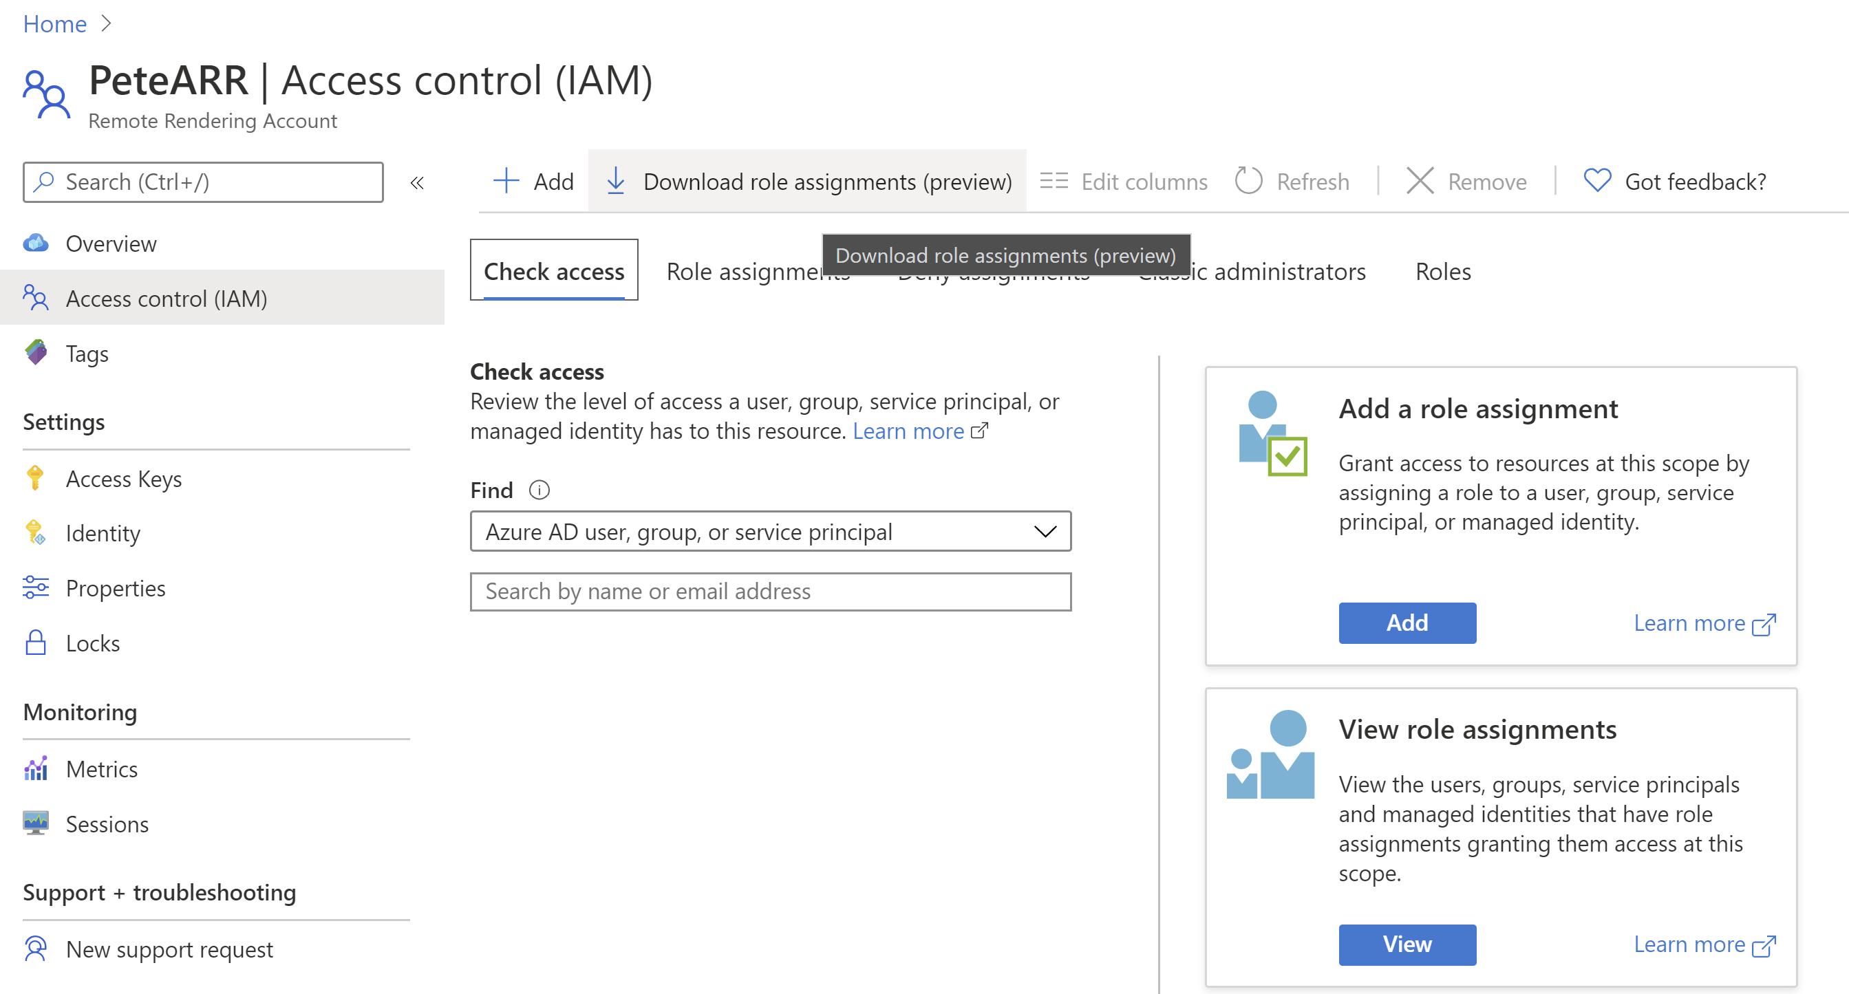Click the Add plus icon in toolbar
The width and height of the screenshot is (1849, 994).
click(x=506, y=181)
